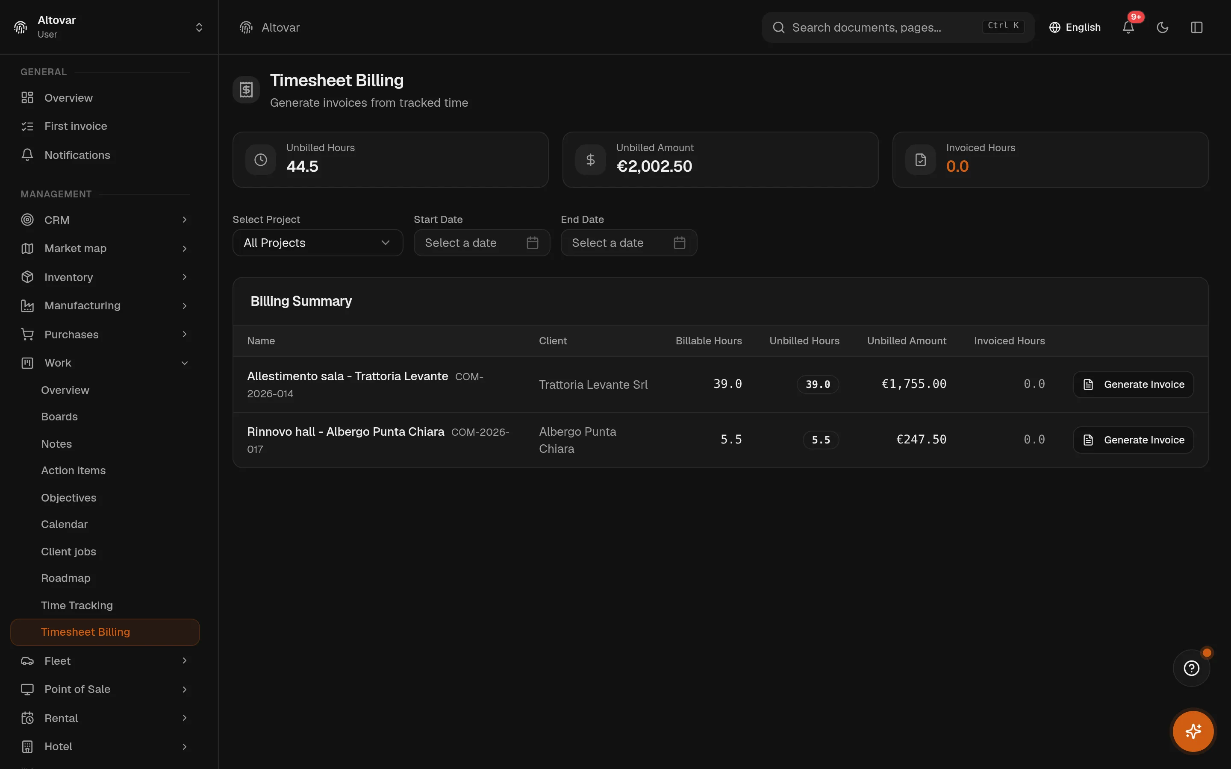Open Client jobs page
The height and width of the screenshot is (769, 1231).
click(105, 551)
